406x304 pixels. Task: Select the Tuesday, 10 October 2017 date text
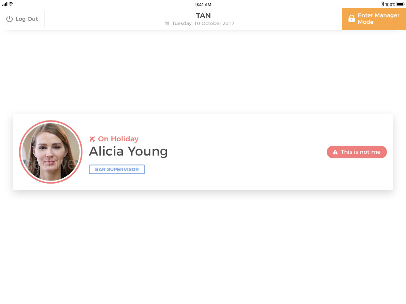[x=203, y=23]
